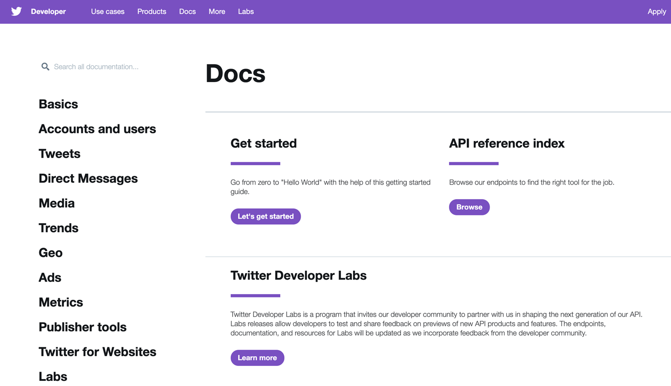Click the Twitter Developer Labs heading
671x386 pixels.
pyautogui.click(x=298, y=275)
